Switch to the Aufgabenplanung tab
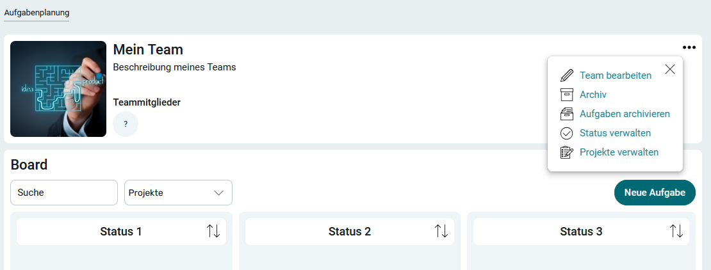 [x=37, y=12]
